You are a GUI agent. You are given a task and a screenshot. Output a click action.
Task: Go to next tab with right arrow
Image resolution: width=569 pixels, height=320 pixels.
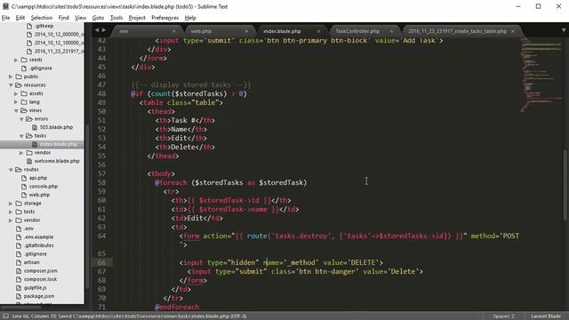coord(104,30)
